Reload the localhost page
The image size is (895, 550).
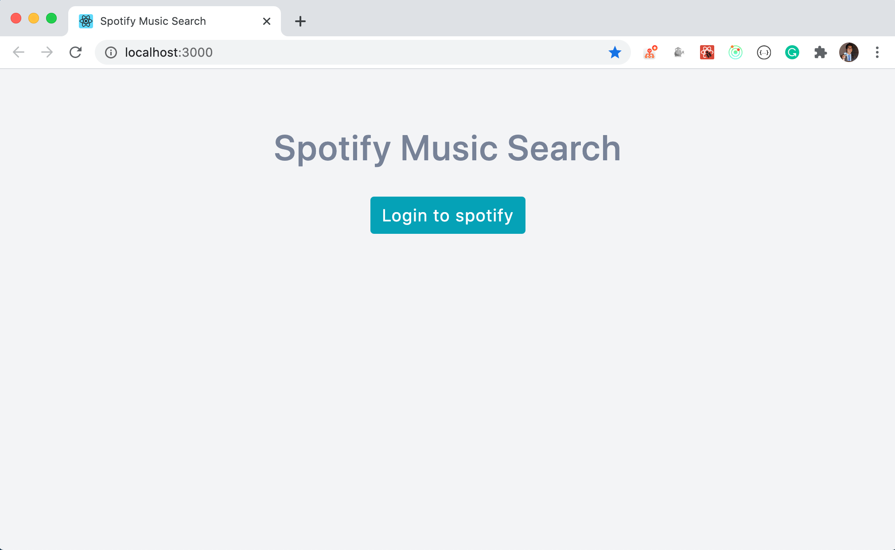75,52
